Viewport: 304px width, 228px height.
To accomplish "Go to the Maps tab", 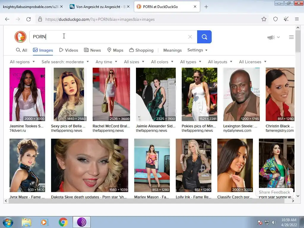I will pyautogui.click(x=115, y=50).
